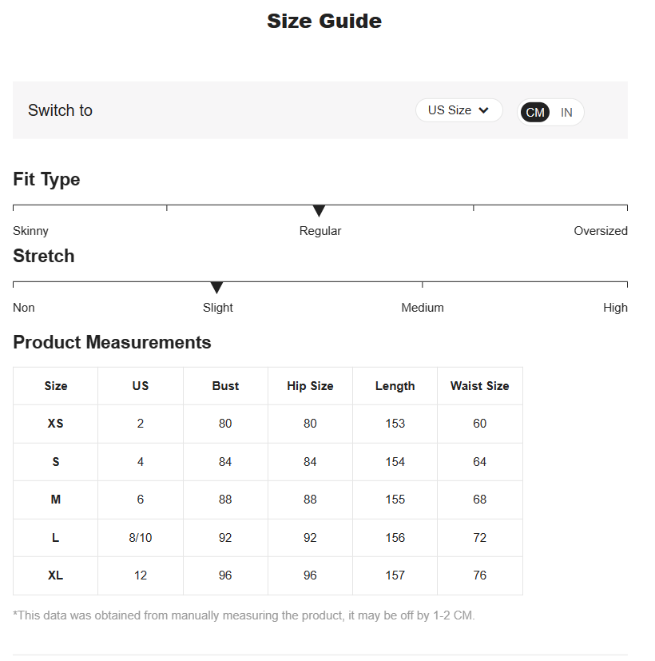This screenshot has height=661, width=655.
Task: Click the Skinny fit label
Action: point(30,231)
